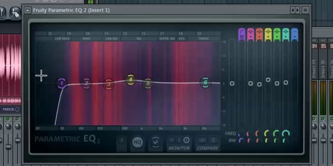Viewport: 333px width, 166px height.
Task: Click the pink band 2 filter type token
Action: point(251,35)
